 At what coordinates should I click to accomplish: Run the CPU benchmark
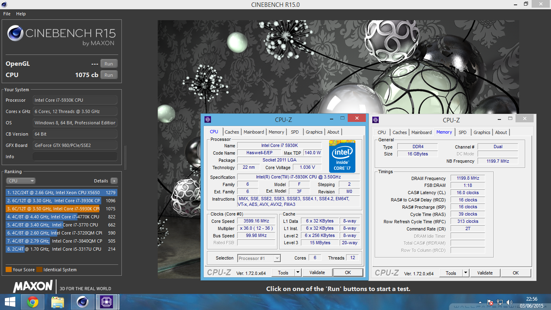tap(109, 75)
